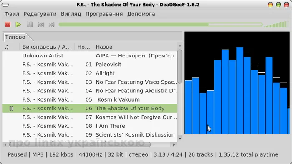The width and height of the screenshot is (292, 164).
Task: Select track 02 Allright
Action: coord(90,73)
